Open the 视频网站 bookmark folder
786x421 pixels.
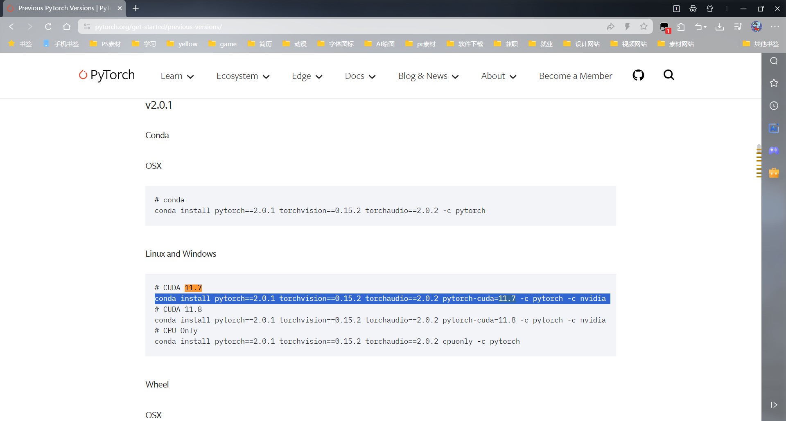point(629,44)
